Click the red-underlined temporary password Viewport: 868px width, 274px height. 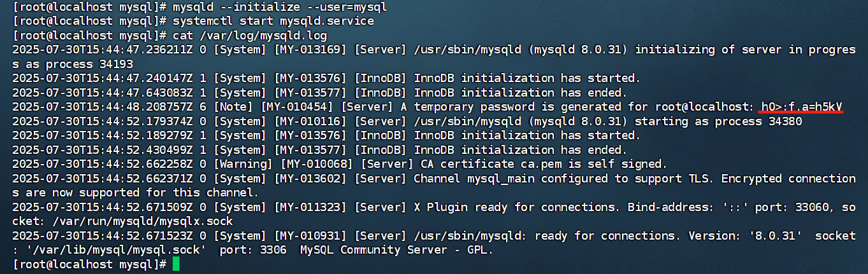pyautogui.click(x=802, y=107)
